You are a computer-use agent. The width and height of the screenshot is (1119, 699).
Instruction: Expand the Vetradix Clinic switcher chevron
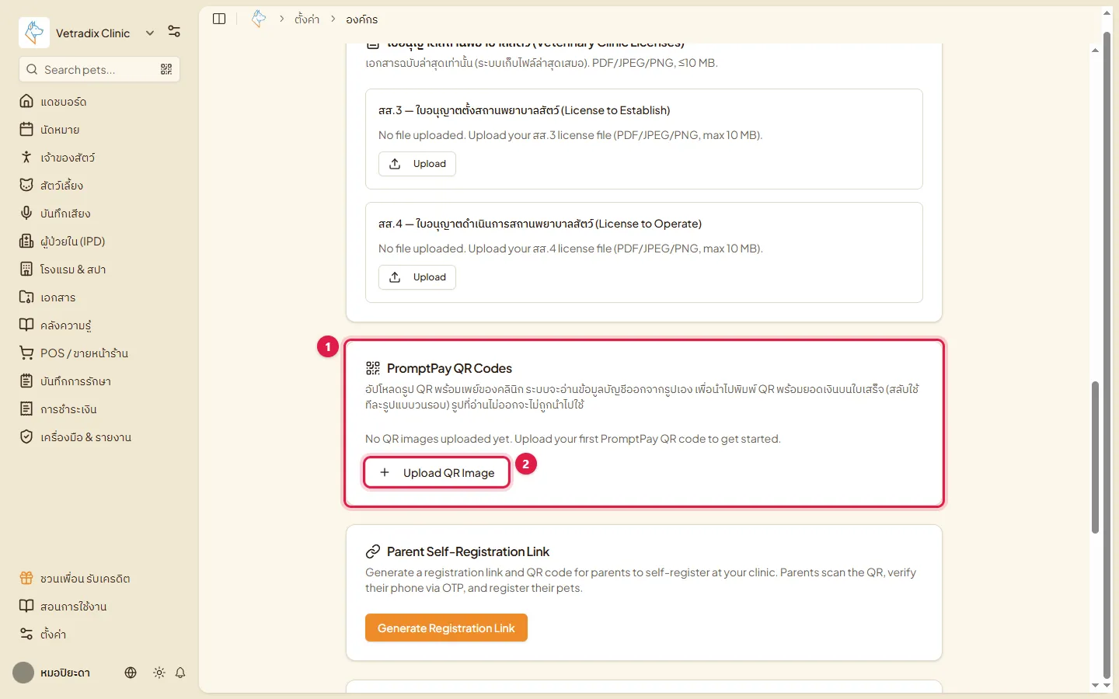pyautogui.click(x=150, y=33)
